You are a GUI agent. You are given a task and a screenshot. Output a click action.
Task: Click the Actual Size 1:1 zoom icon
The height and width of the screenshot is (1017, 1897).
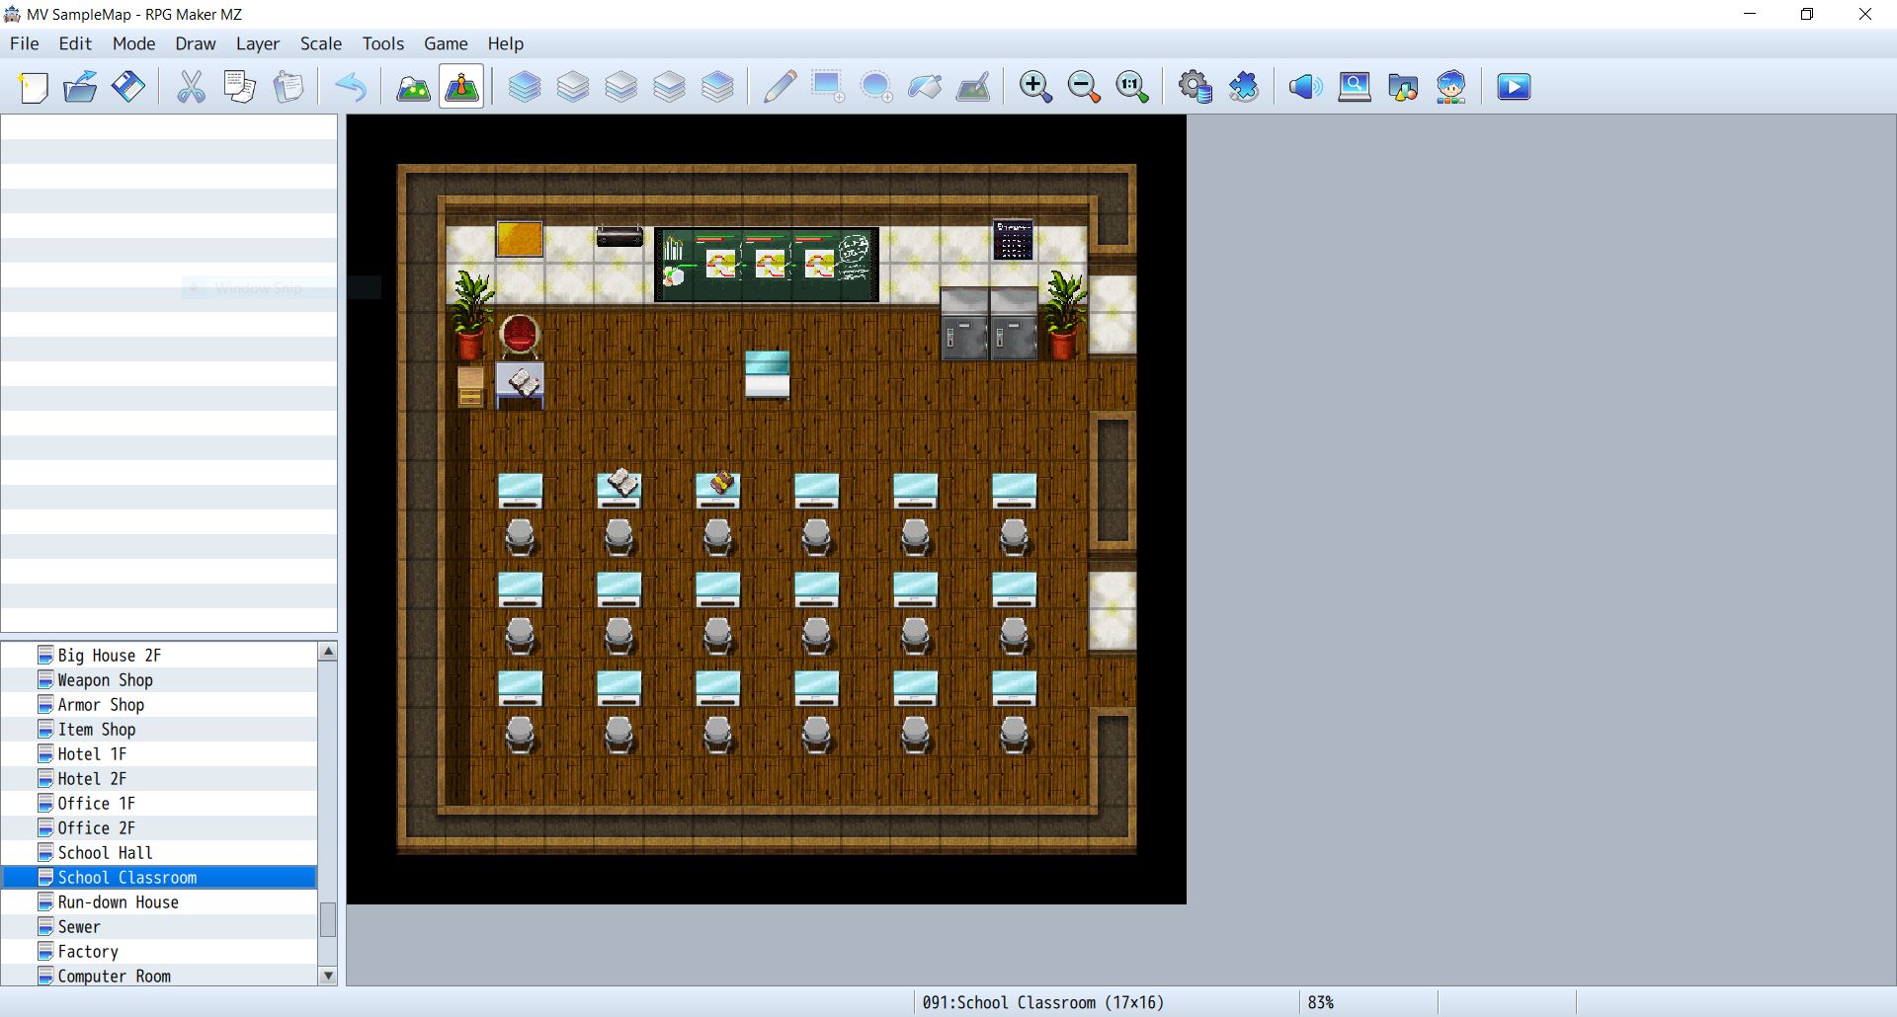(1132, 87)
